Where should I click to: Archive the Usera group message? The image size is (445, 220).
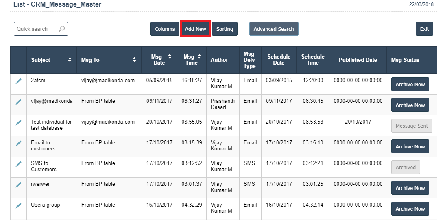410,209
